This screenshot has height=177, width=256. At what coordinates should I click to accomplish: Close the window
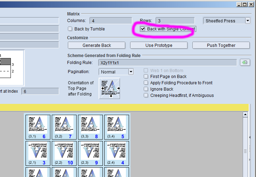tap(251, 5)
